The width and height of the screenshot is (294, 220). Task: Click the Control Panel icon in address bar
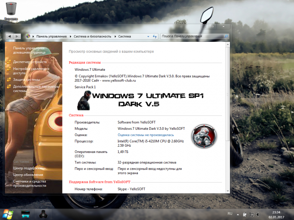[x=28, y=36]
